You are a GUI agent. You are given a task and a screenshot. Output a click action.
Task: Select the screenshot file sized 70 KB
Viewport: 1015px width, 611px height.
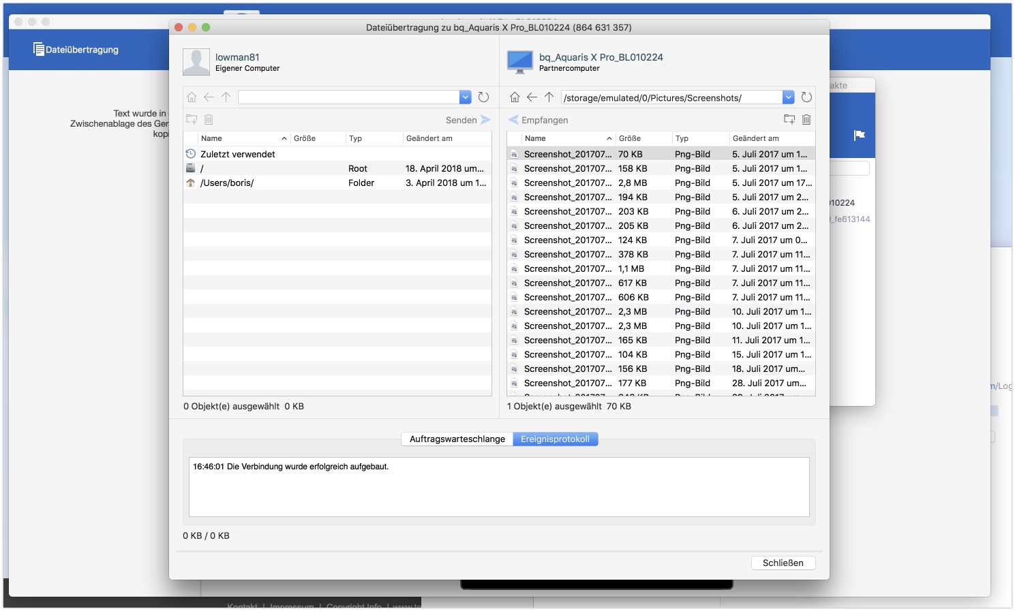[661, 154]
